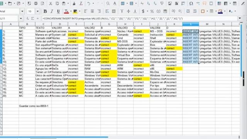Open the font size dropdown
This screenshot has height=139, width=247.
[37, 11]
